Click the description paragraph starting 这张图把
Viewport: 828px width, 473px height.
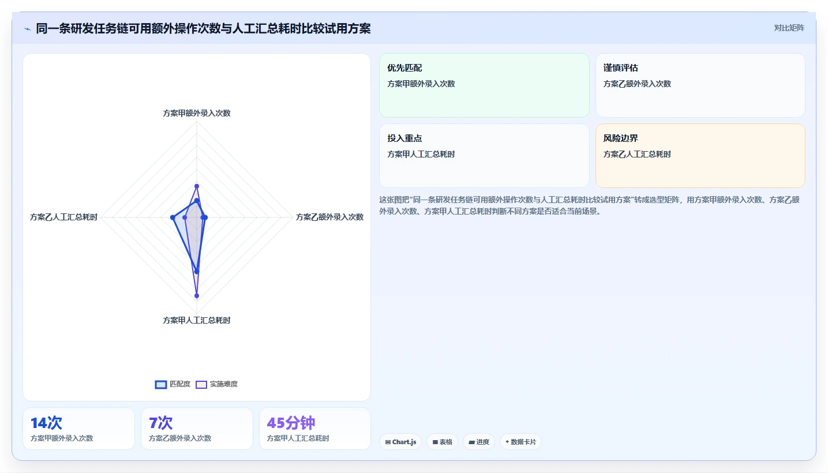(x=589, y=205)
